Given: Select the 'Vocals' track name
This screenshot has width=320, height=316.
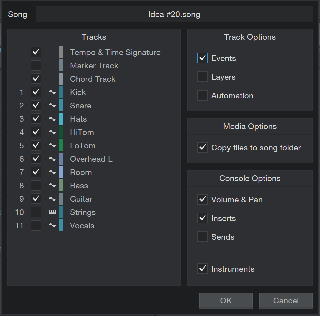Looking at the screenshot, I should coord(82,226).
